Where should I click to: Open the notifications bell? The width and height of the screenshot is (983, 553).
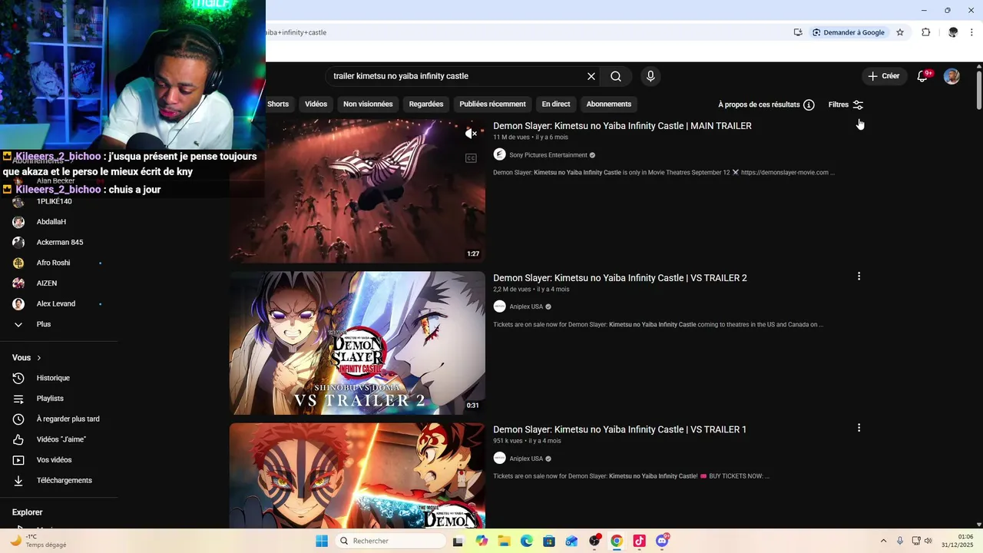click(x=923, y=76)
